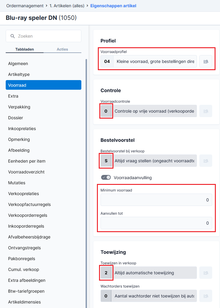Image resolution: width=220 pixels, height=308 pixels.
Task: Click the magnifier icon in Zoeken box
Action: [13, 36]
